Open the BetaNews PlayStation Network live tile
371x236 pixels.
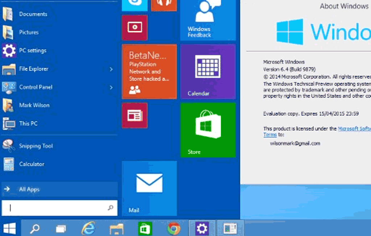click(149, 72)
